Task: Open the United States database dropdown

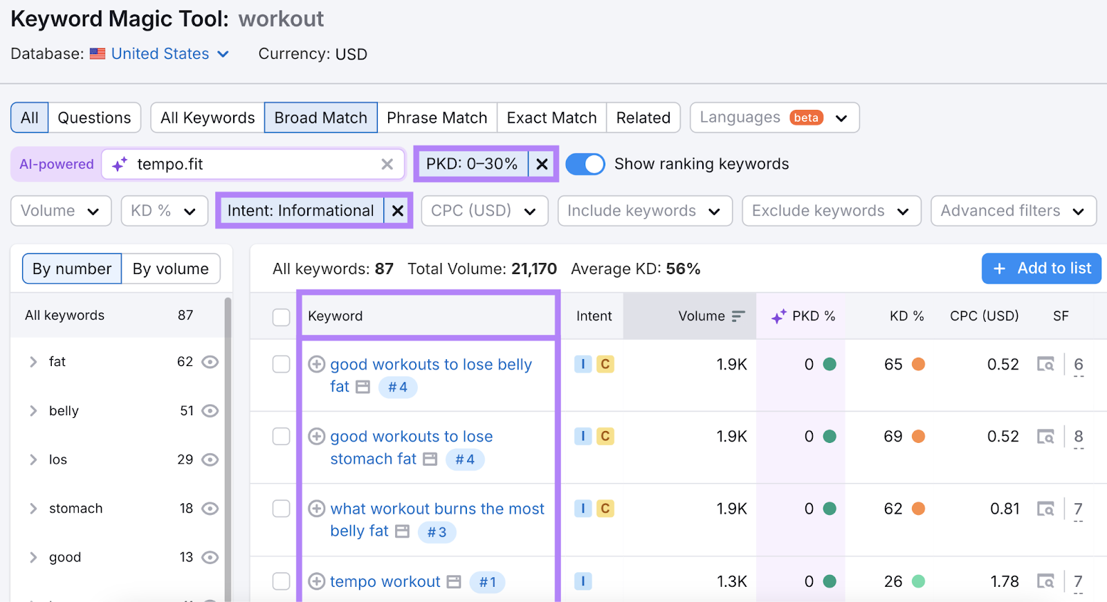Action: (x=170, y=54)
